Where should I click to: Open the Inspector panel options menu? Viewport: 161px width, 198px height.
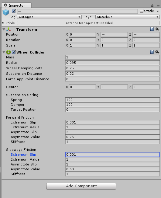(158, 6)
